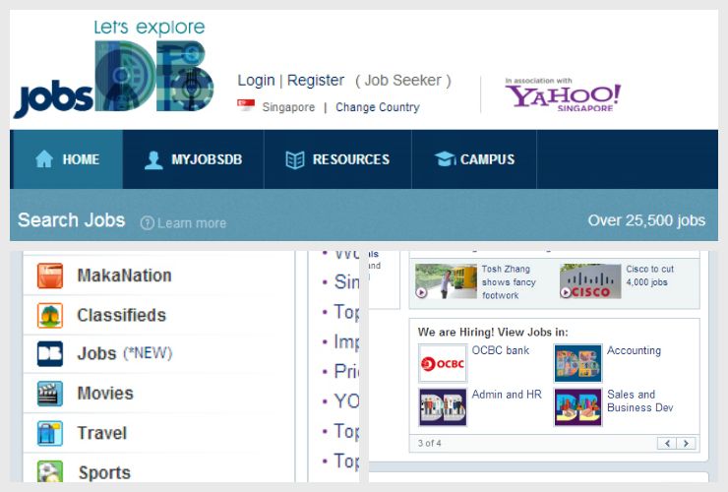Click the Travel suitcase icon

(x=50, y=433)
